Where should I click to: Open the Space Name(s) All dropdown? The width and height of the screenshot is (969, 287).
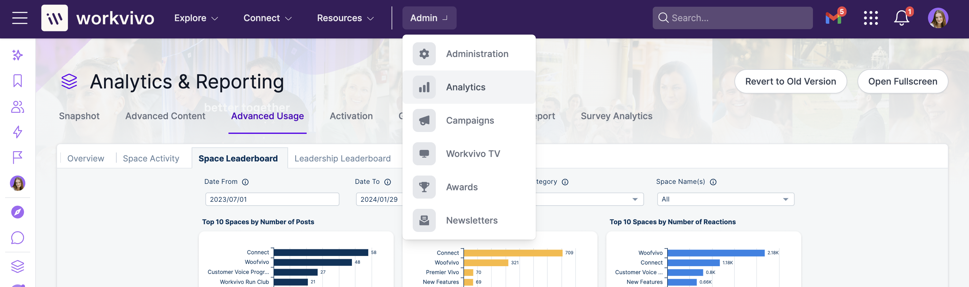click(x=725, y=199)
